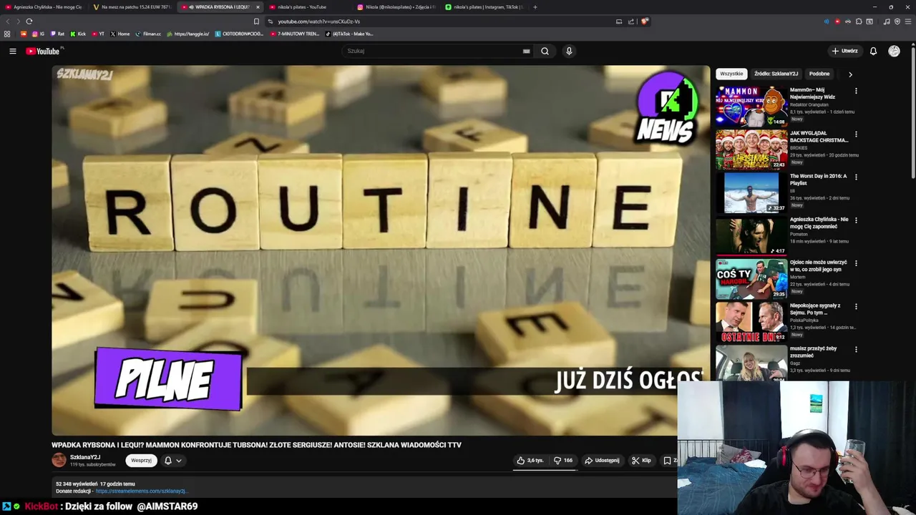
Task: Dislike the video with thumbs down
Action: tap(563, 461)
